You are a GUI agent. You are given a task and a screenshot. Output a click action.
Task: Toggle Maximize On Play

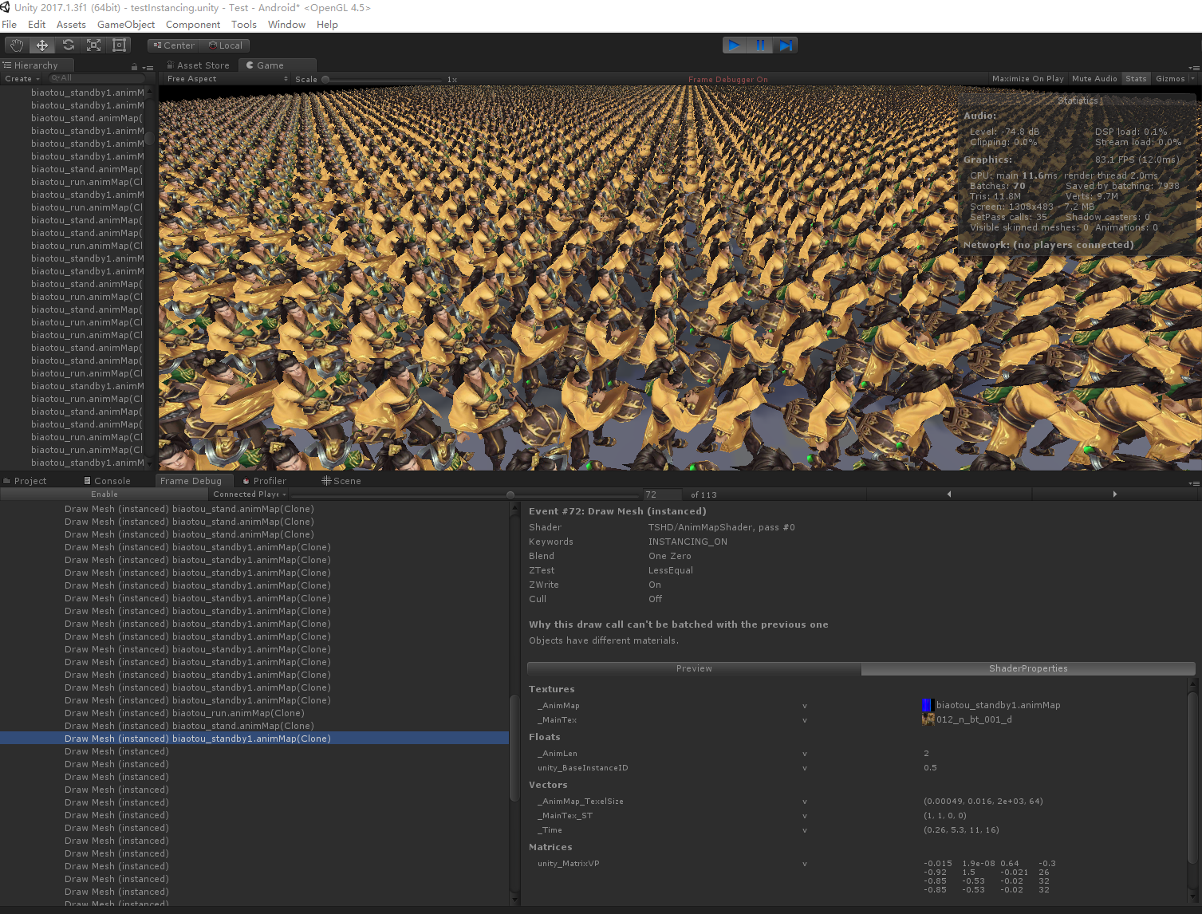click(x=1027, y=79)
